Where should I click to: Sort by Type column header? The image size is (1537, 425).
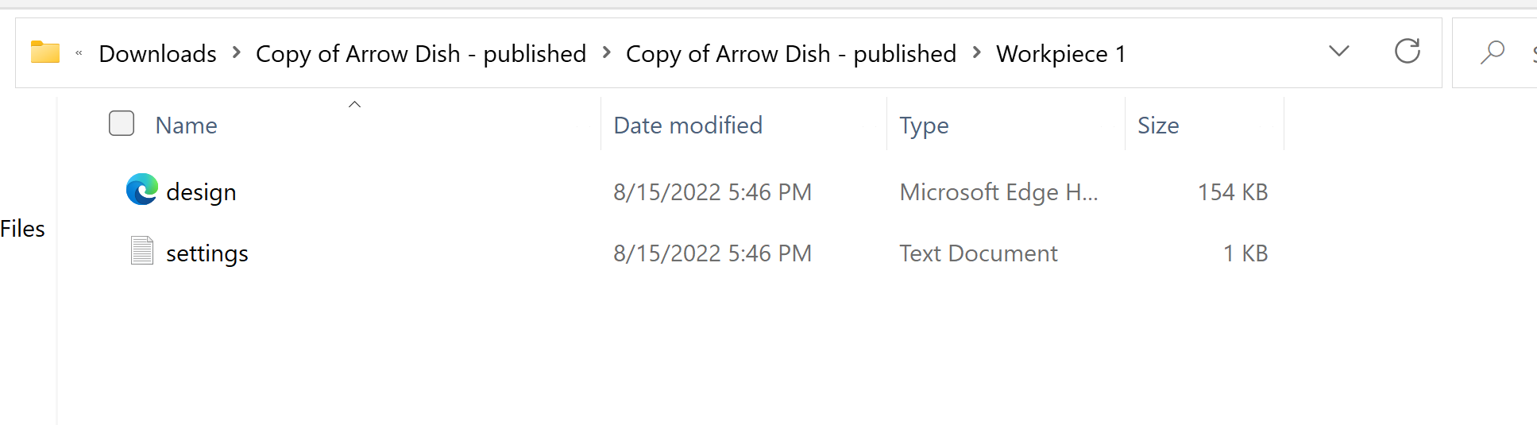[924, 126]
